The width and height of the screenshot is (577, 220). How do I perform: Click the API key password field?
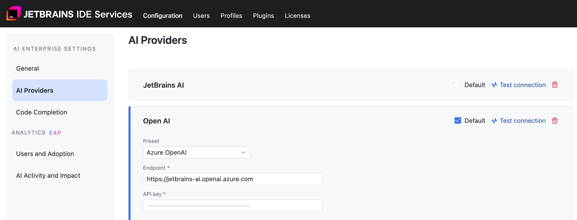(232, 205)
